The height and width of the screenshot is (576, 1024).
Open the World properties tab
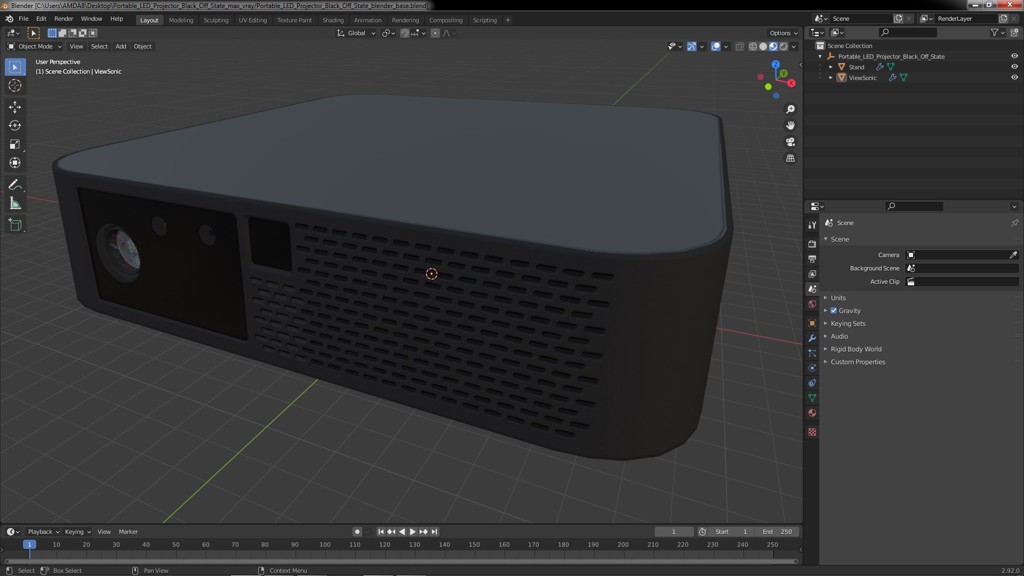[812, 304]
